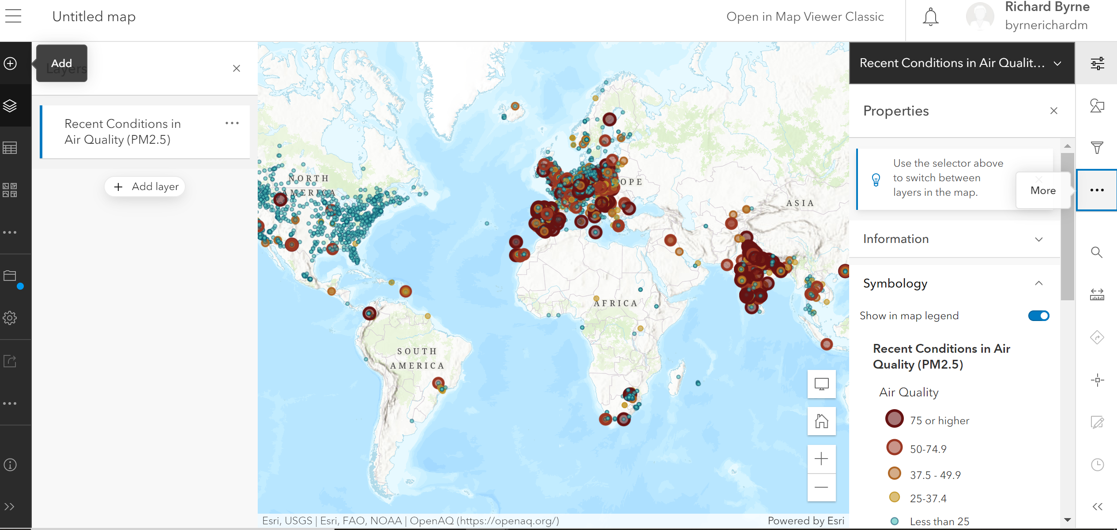Open options for Air Quality layer
This screenshot has width=1117, height=530.
coord(232,123)
